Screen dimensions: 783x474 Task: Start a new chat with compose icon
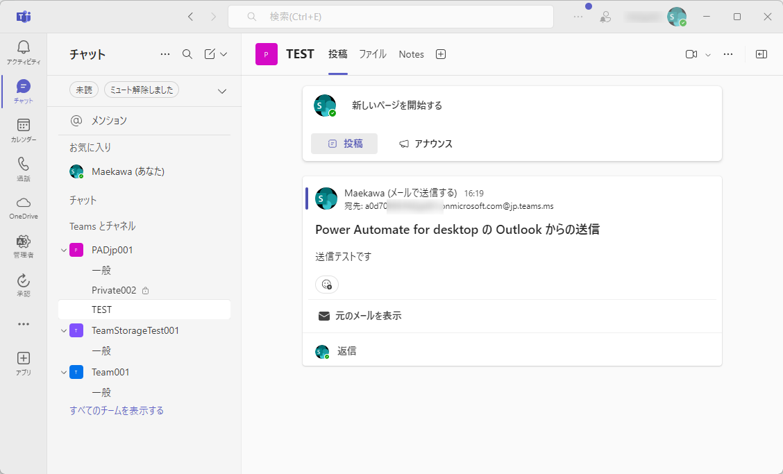pos(210,54)
